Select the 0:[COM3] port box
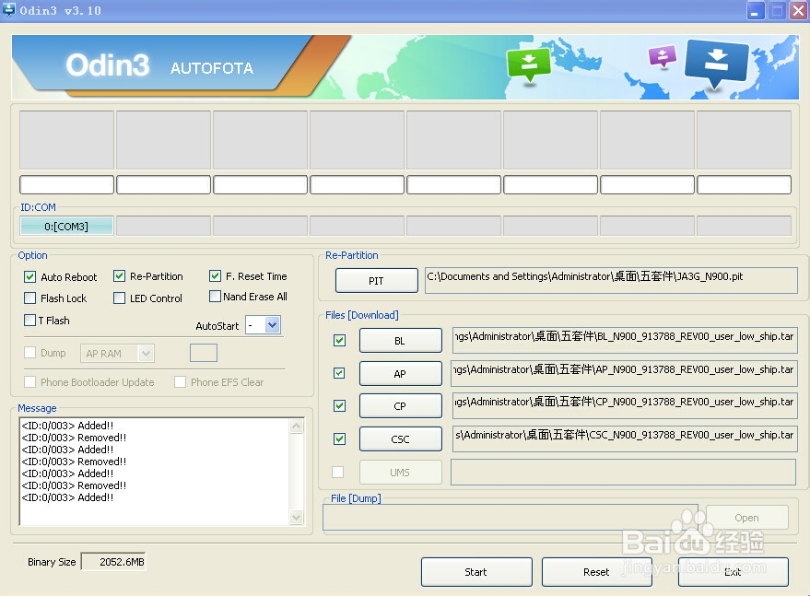The image size is (810, 596). 66,227
